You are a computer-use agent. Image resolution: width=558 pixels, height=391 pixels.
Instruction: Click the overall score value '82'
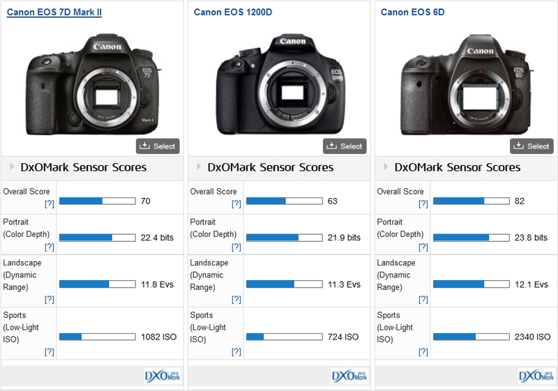point(520,201)
